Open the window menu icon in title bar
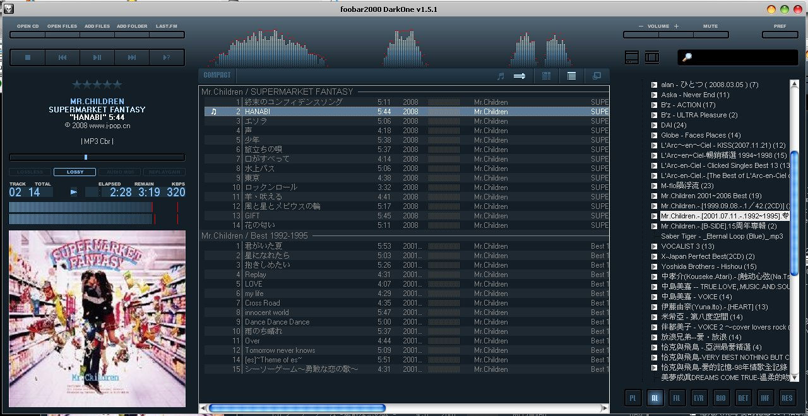Image resolution: width=808 pixels, height=416 pixels. click(x=8, y=9)
